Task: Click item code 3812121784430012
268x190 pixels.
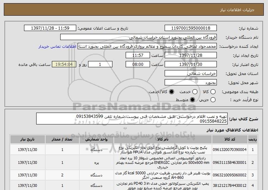Action: pos(230,185)
